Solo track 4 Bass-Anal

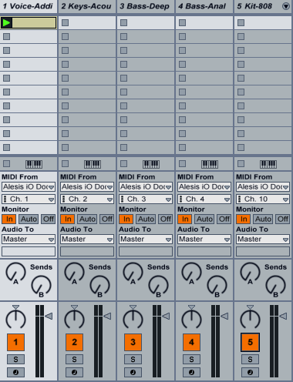tap(191, 360)
